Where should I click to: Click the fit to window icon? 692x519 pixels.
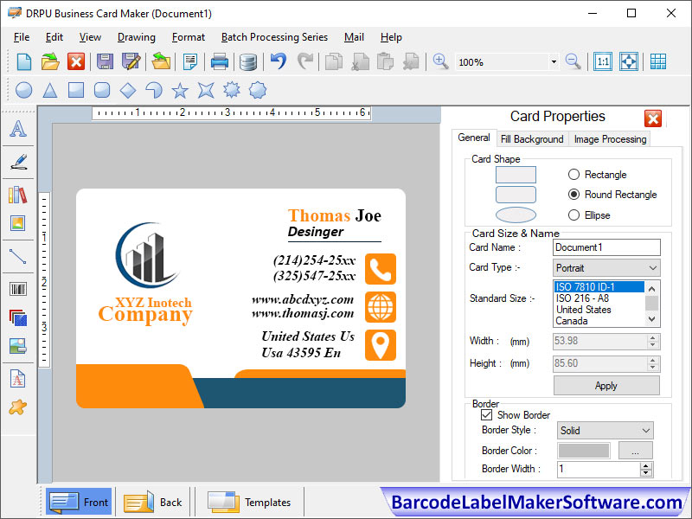(x=629, y=61)
